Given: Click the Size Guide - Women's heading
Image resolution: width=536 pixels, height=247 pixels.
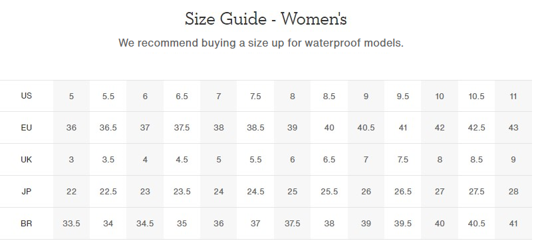Looking at the screenshot, I should (265, 19).
